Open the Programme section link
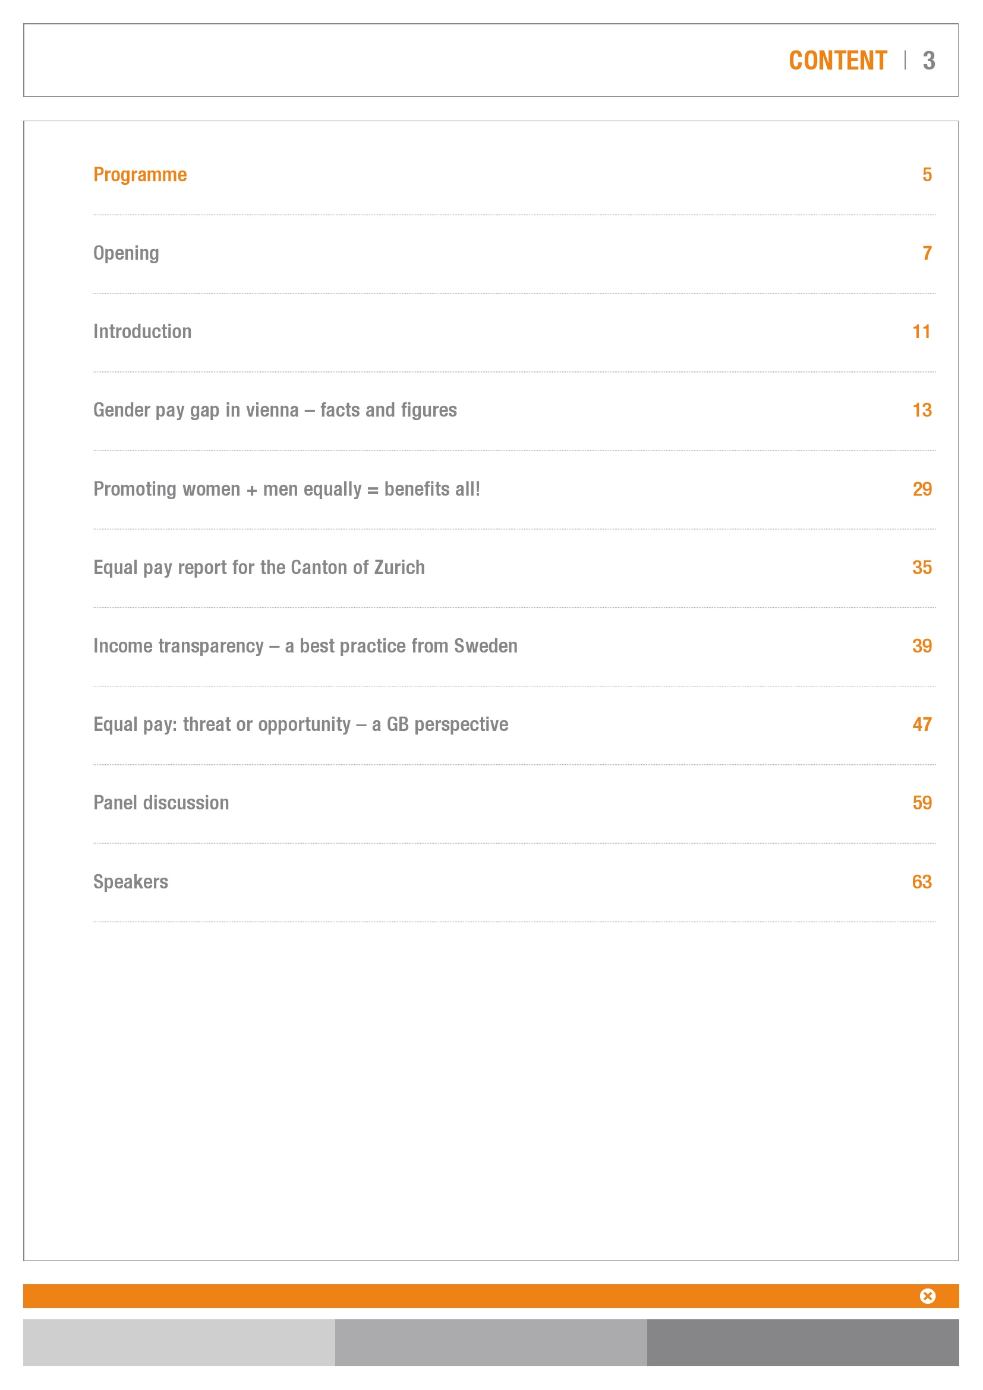The width and height of the screenshot is (983, 1390). pyautogui.click(x=140, y=175)
